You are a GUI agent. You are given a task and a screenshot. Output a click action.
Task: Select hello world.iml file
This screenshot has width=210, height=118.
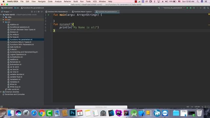[13, 89]
